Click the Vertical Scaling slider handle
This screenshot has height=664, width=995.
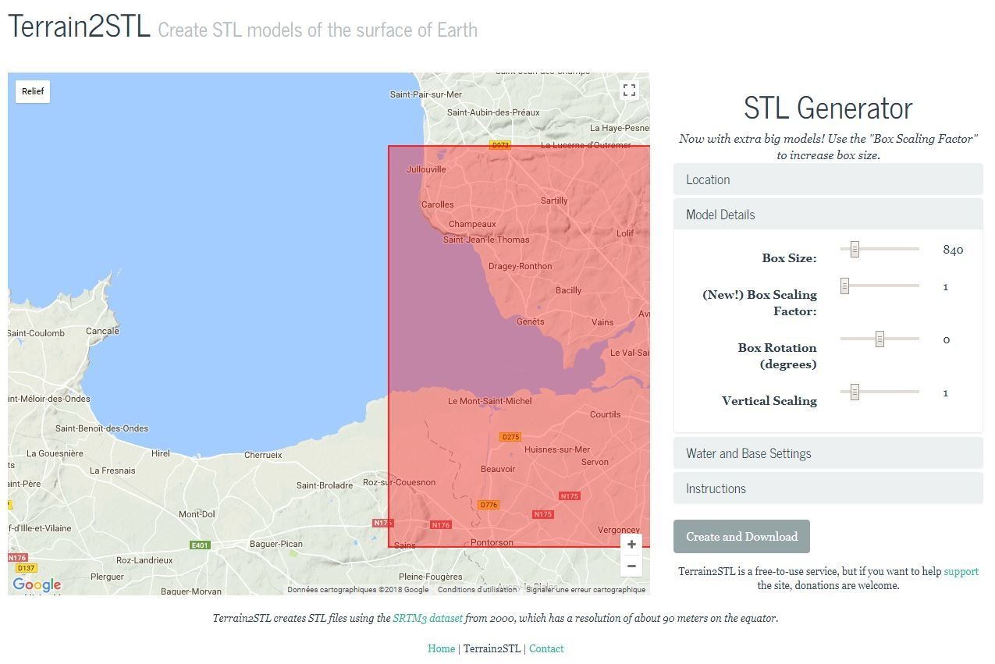coord(855,392)
